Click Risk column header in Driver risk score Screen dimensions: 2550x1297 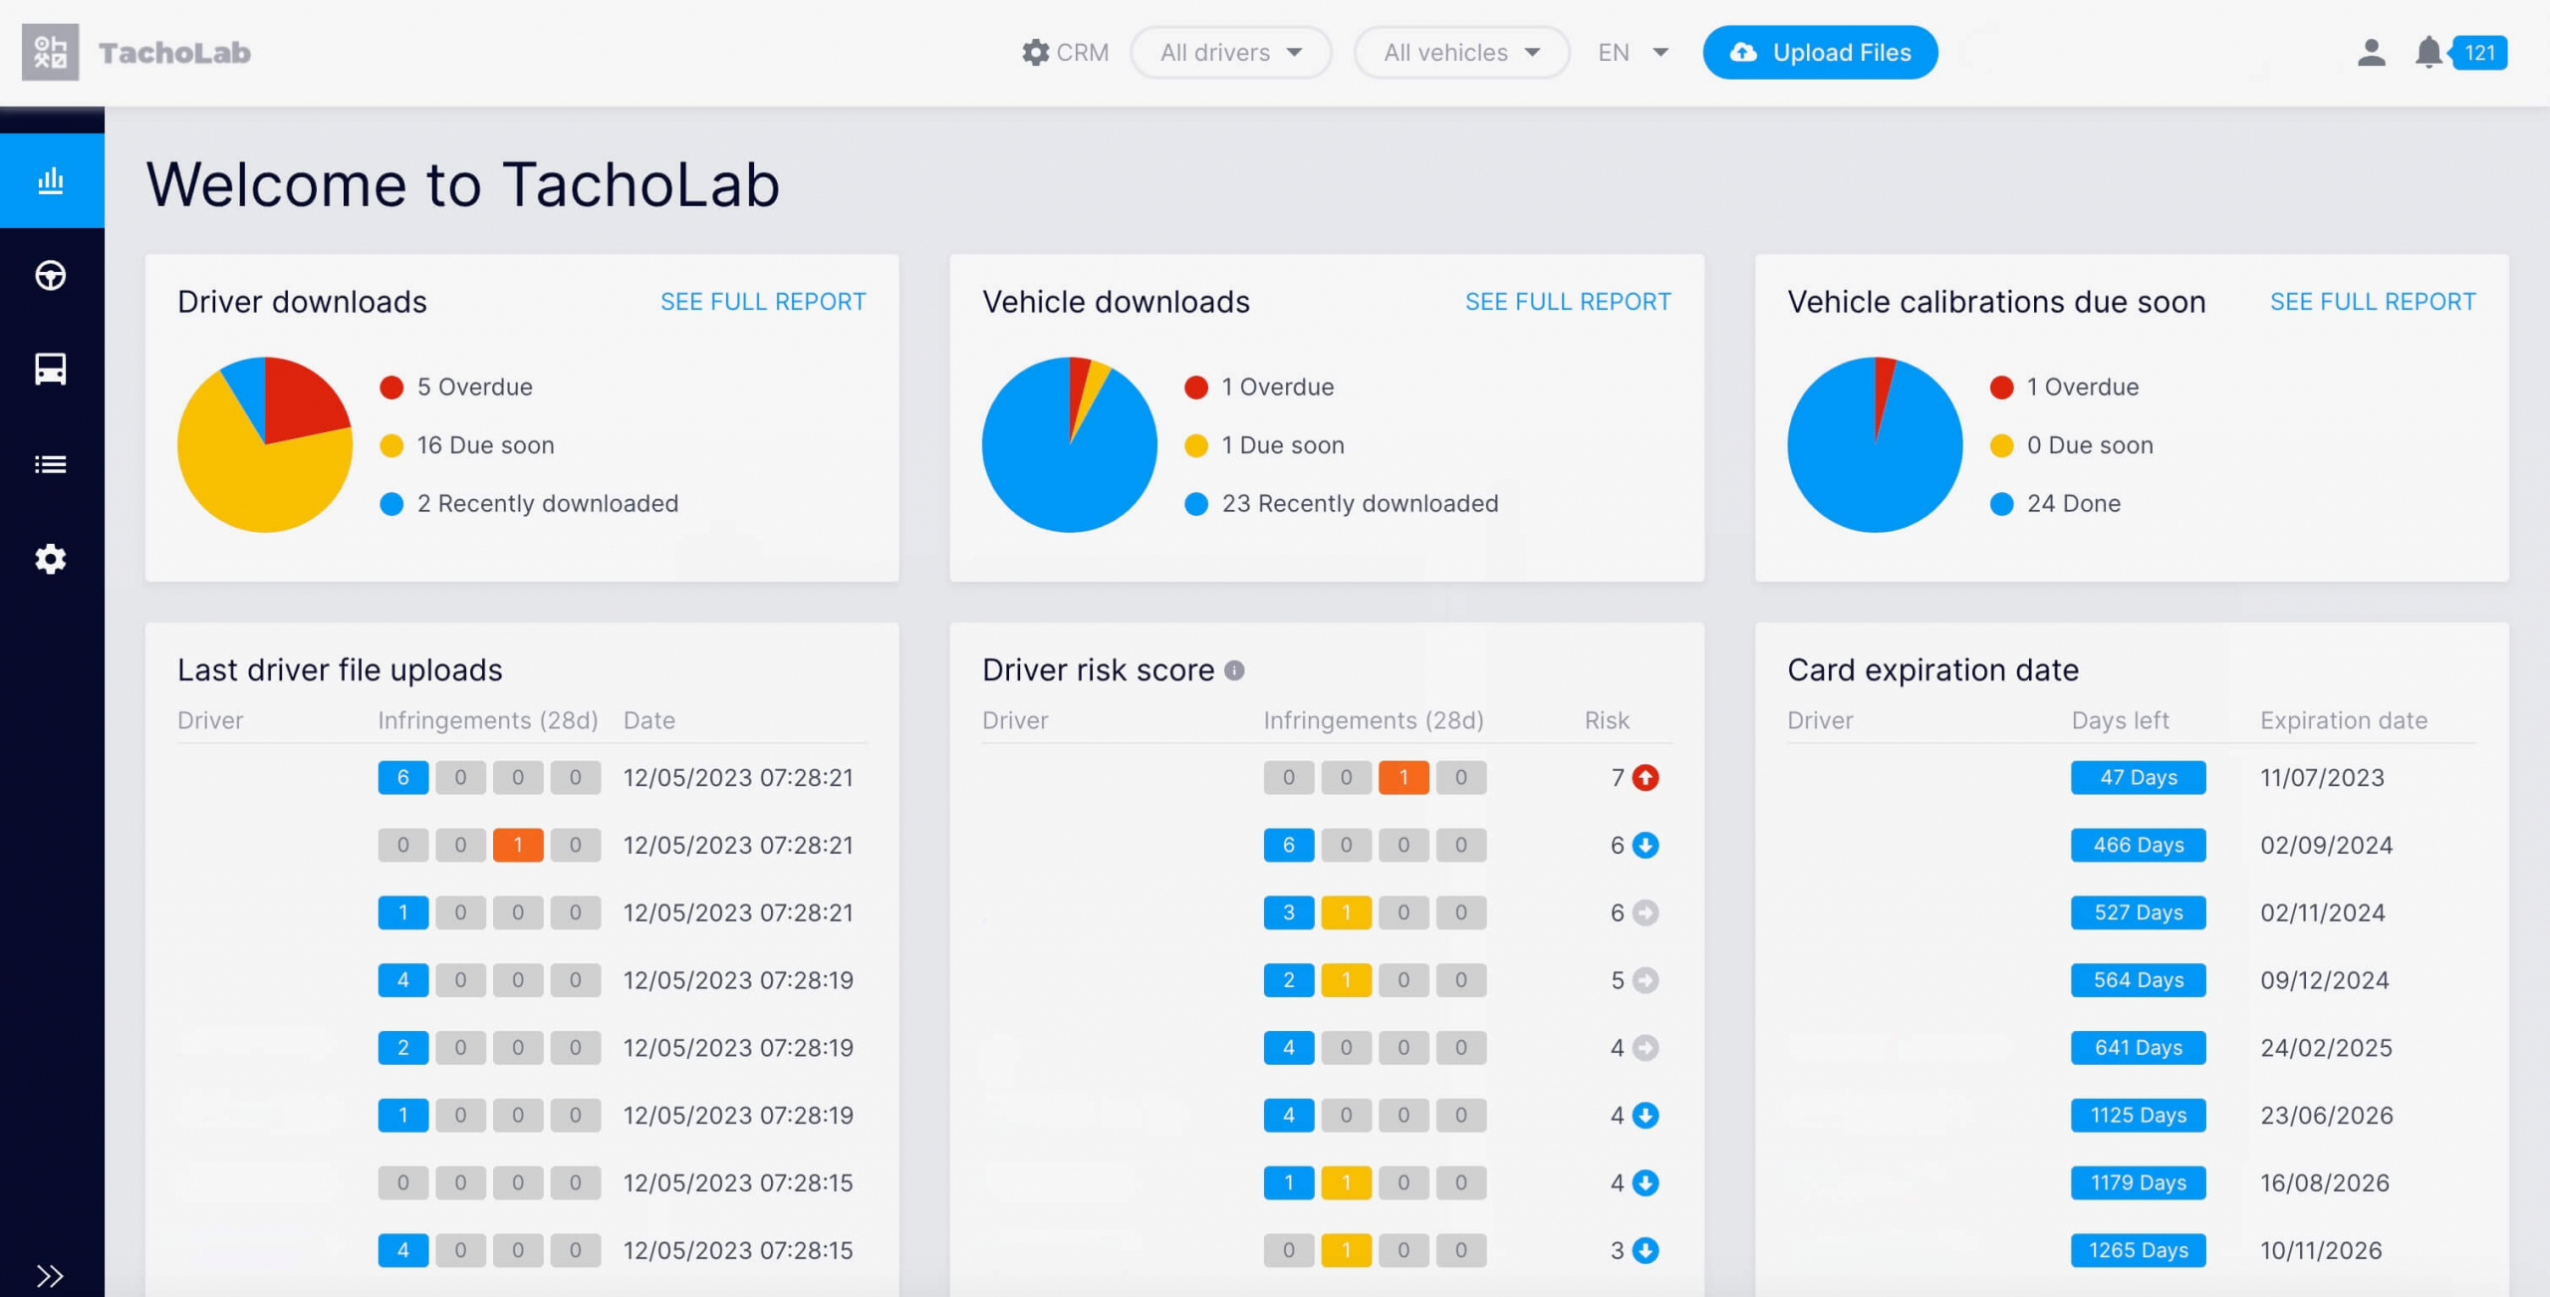(x=1607, y=720)
